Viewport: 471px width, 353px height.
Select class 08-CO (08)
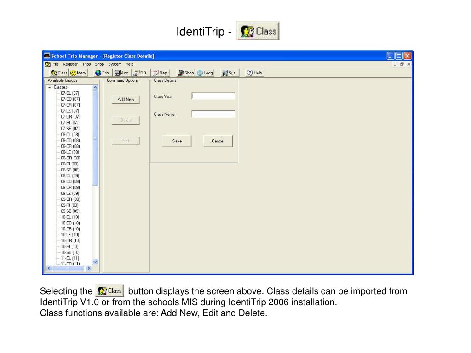[70, 141]
